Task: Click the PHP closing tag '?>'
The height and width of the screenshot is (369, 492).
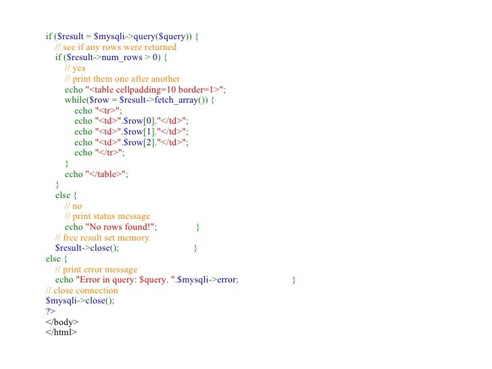Action: (x=51, y=312)
